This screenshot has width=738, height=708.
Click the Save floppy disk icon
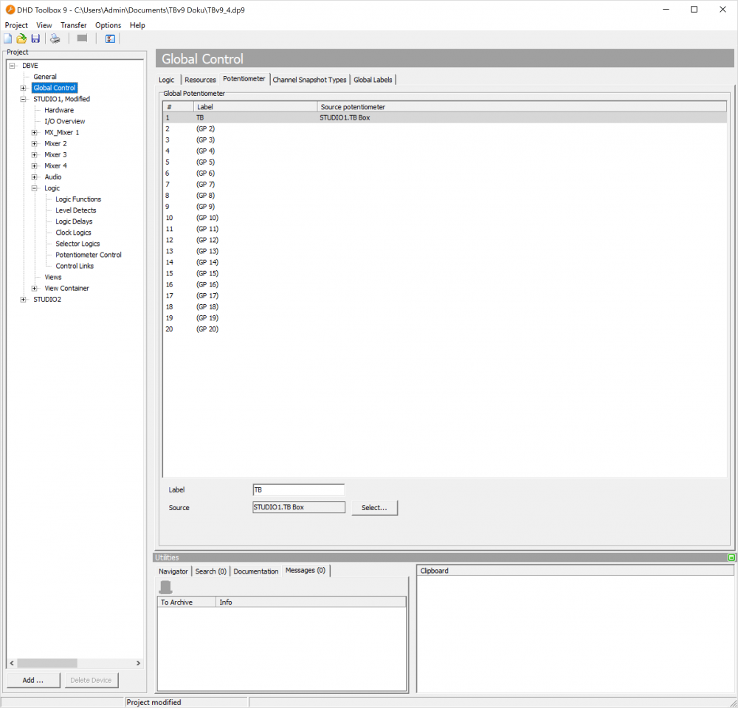click(x=35, y=38)
